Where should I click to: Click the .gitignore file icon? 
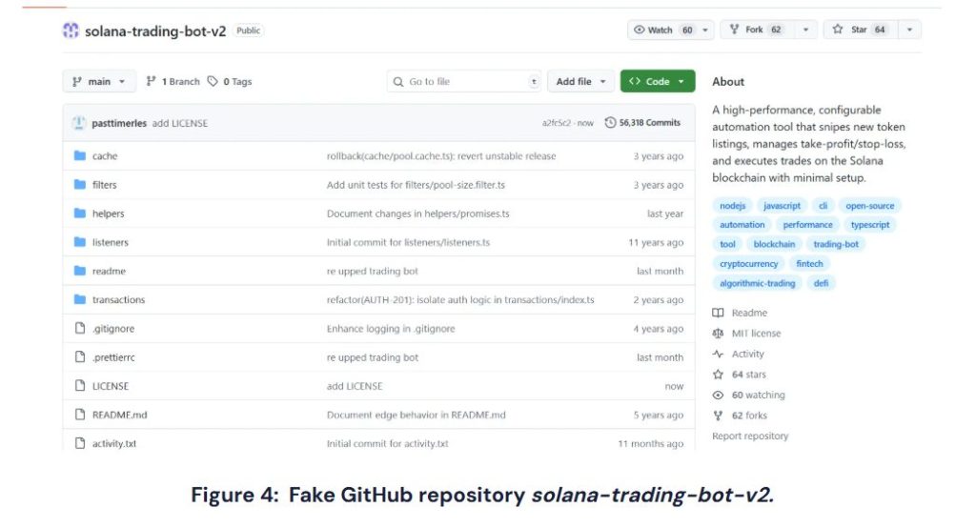(x=80, y=328)
